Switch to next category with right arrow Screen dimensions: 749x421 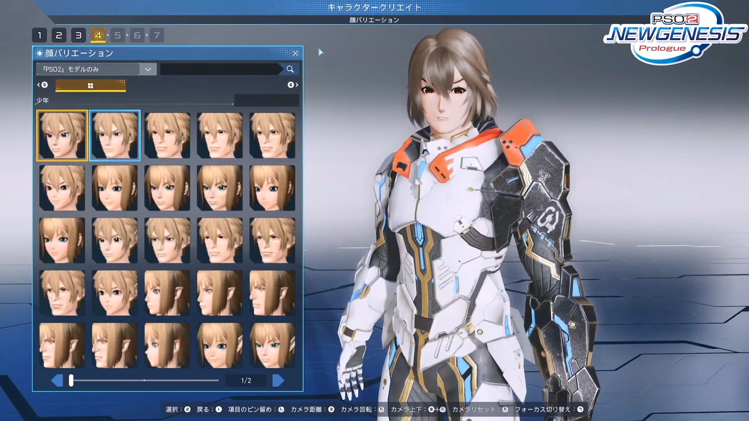pyautogui.click(x=293, y=85)
